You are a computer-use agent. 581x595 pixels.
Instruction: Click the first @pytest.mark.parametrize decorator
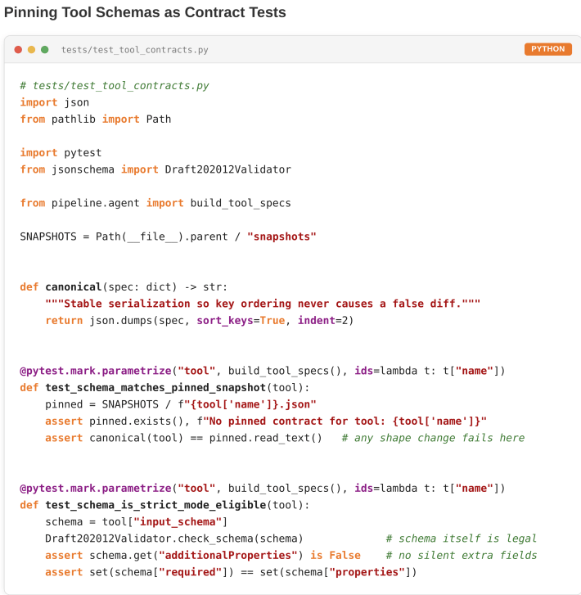(x=263, y=371)
